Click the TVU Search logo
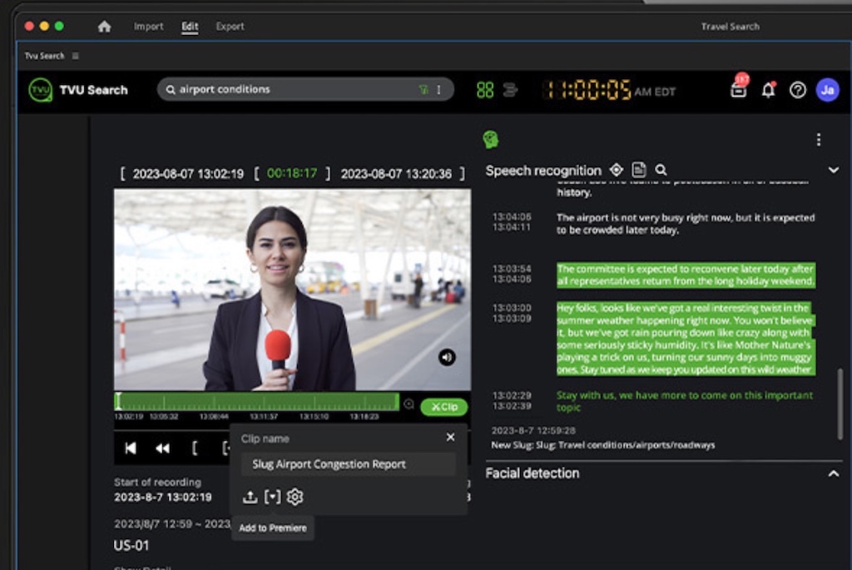Viewport: 852px width, 570px height. pos(40,90)
